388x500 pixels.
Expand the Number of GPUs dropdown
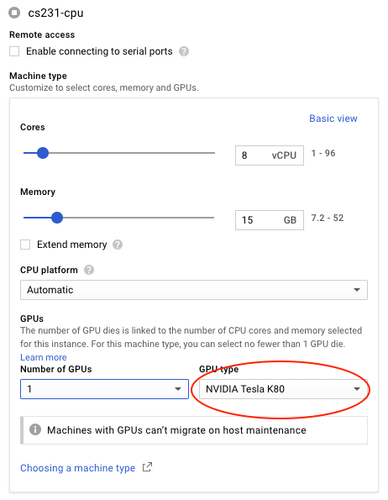(104, 389)
